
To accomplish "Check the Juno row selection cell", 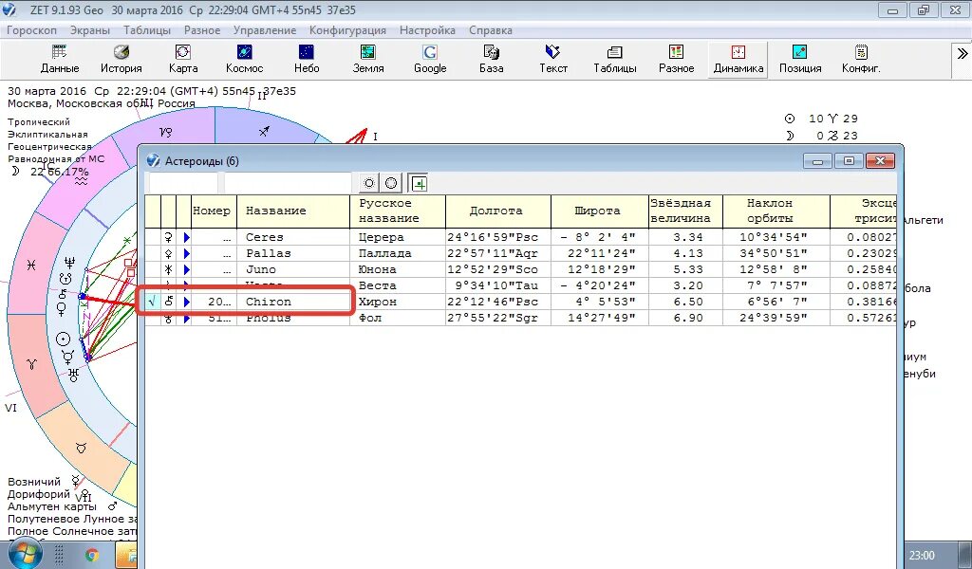I will [153, 269].
